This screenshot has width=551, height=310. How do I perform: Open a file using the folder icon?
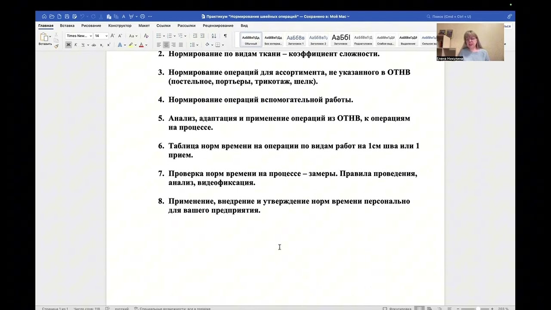52,16
